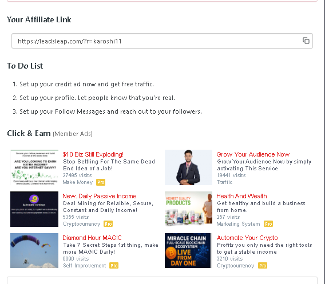The image size is (325, 284).
Task: Click the 'To Do List' heading
Action: pyautogui.click(x=25, y=66)
